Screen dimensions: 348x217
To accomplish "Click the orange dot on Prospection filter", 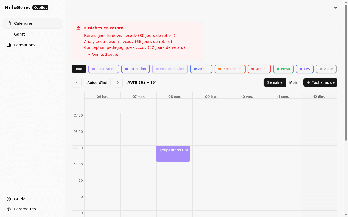I will click(220, 69).
